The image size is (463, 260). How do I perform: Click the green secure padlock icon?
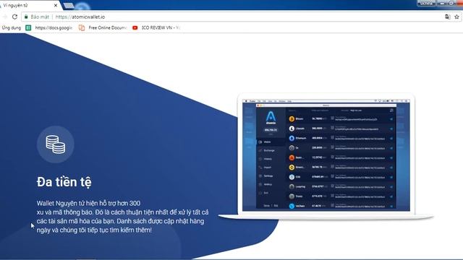click(x=26, y=17)
